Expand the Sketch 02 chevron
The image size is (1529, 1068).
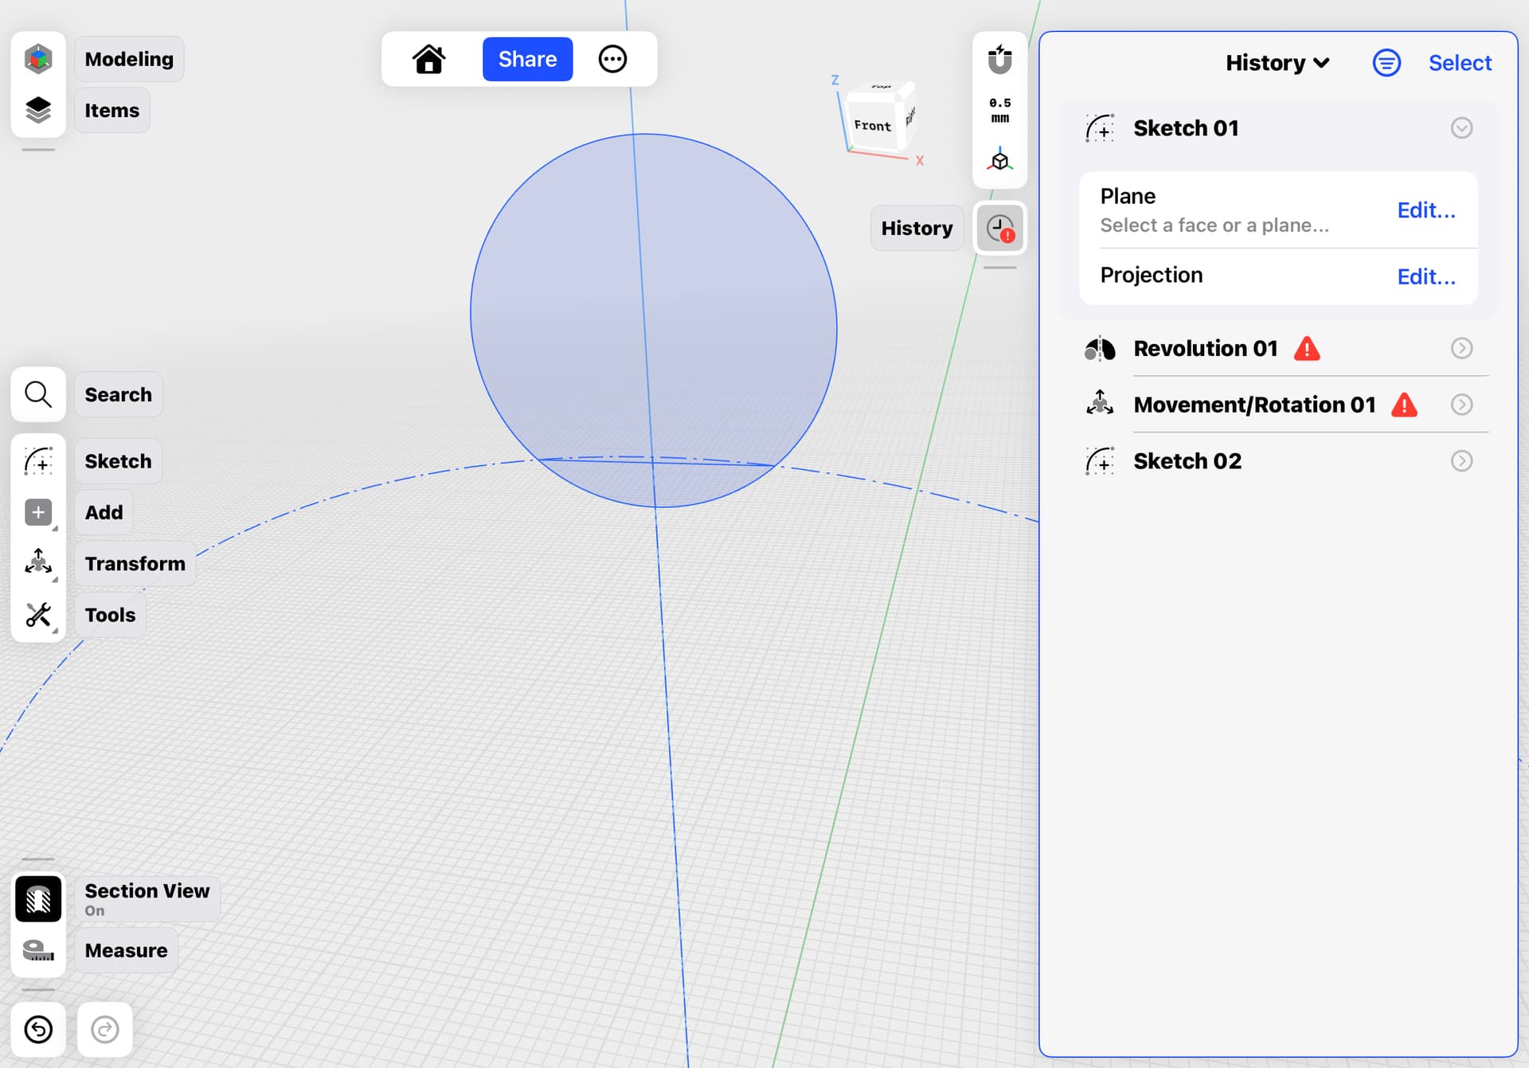pos(1461,461)
